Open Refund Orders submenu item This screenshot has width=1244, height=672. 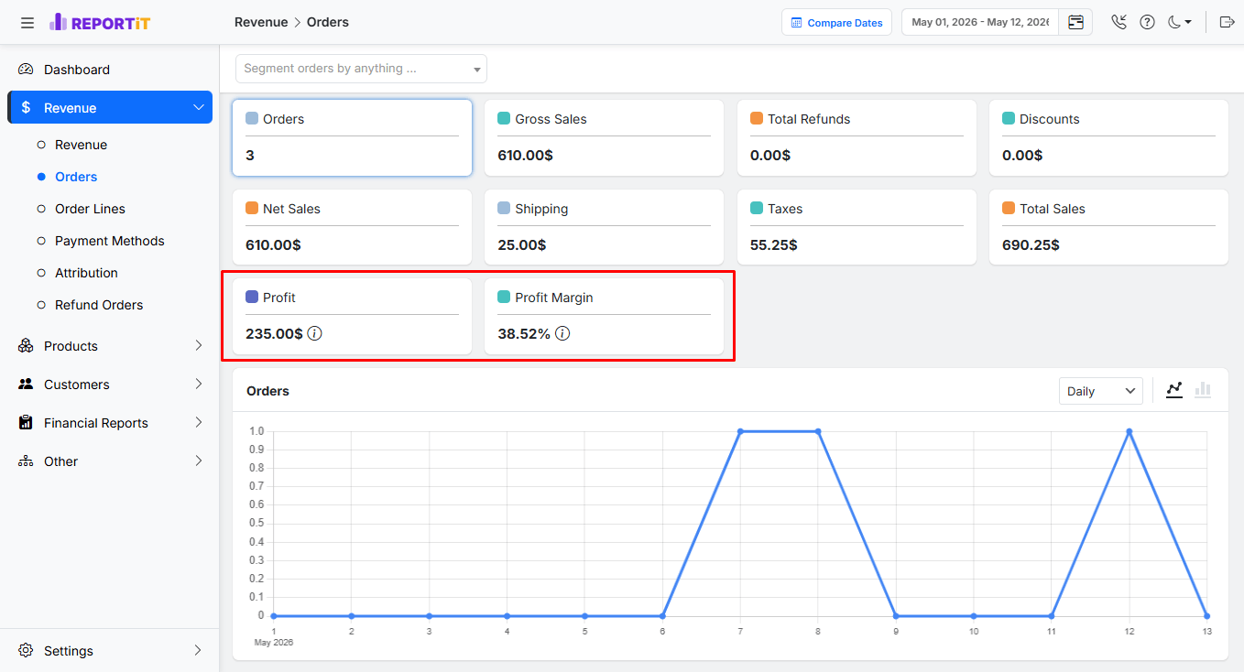click(99, 305)
